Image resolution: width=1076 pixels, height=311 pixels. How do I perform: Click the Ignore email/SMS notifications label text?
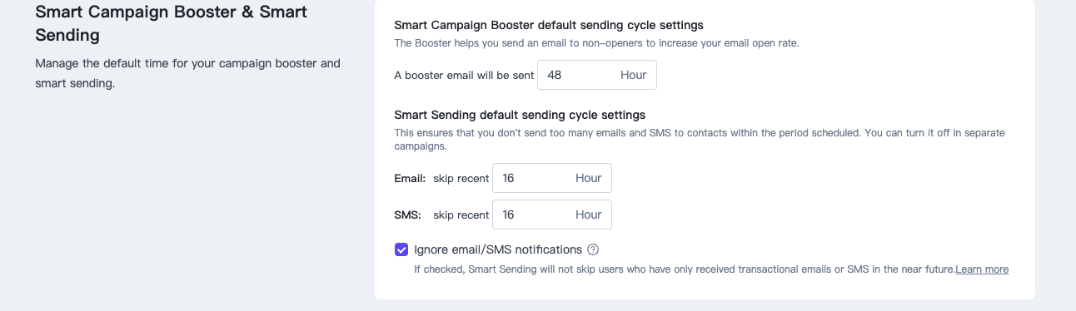[498, 249]
